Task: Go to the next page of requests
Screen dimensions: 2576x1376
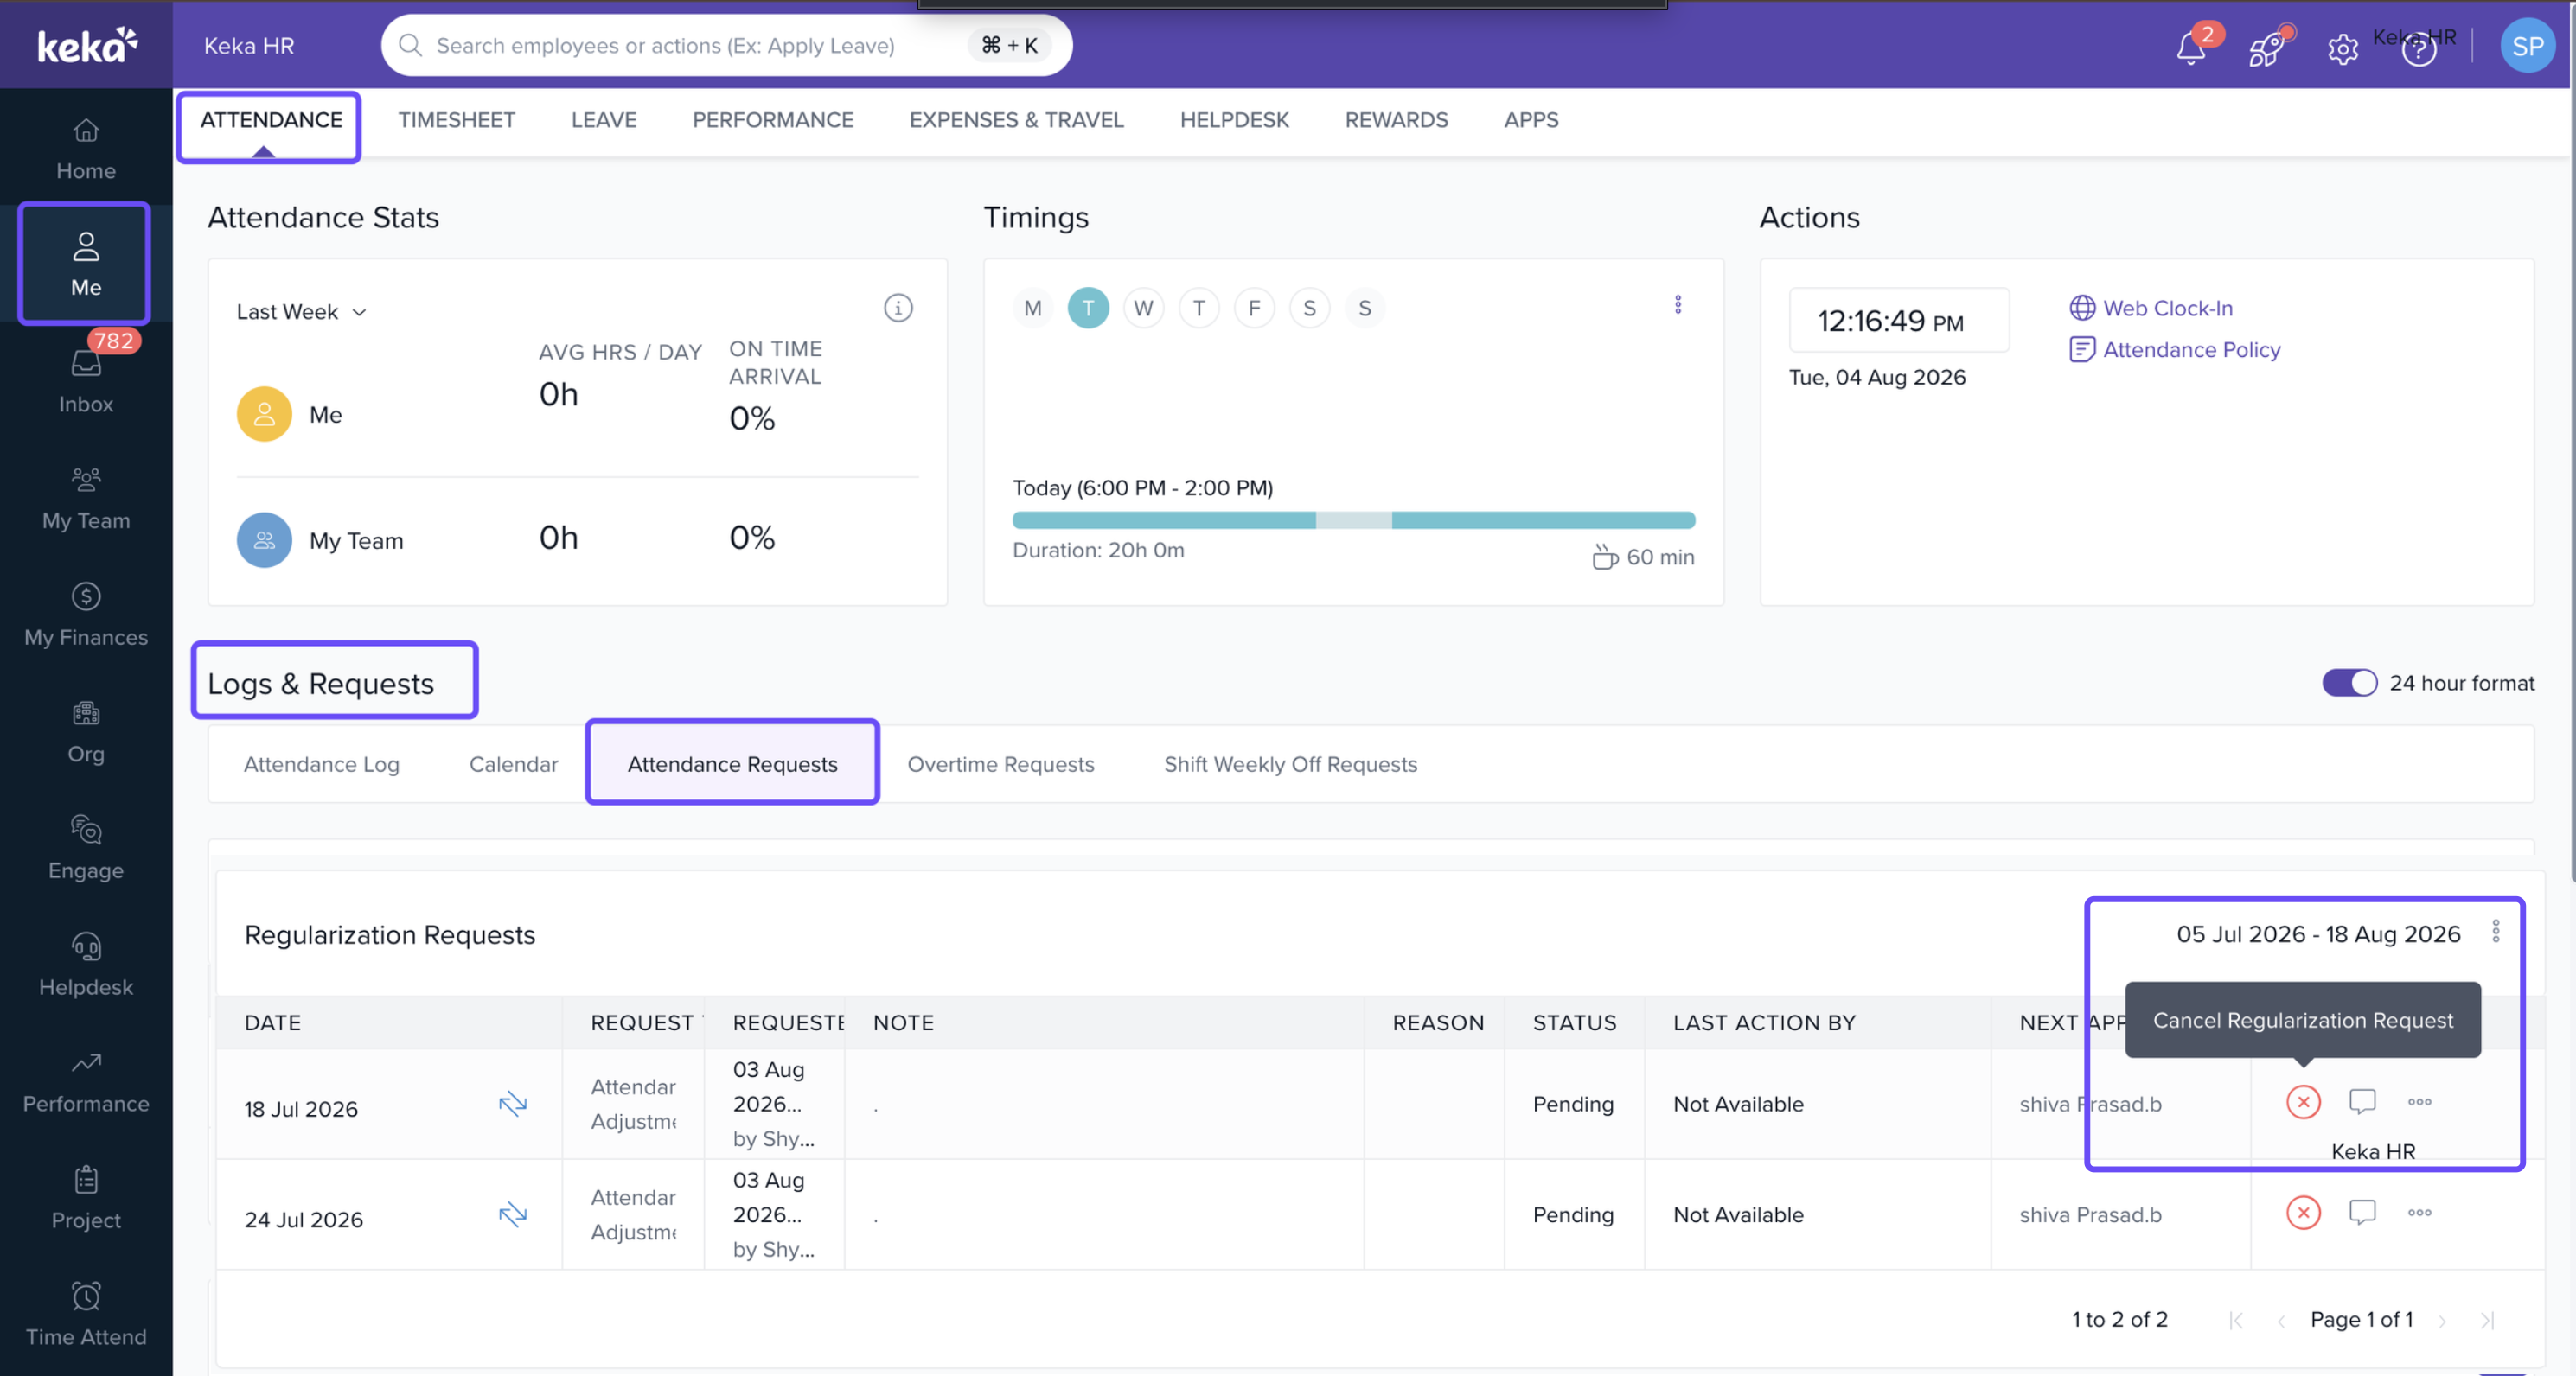Action: click(2442, 1320)
